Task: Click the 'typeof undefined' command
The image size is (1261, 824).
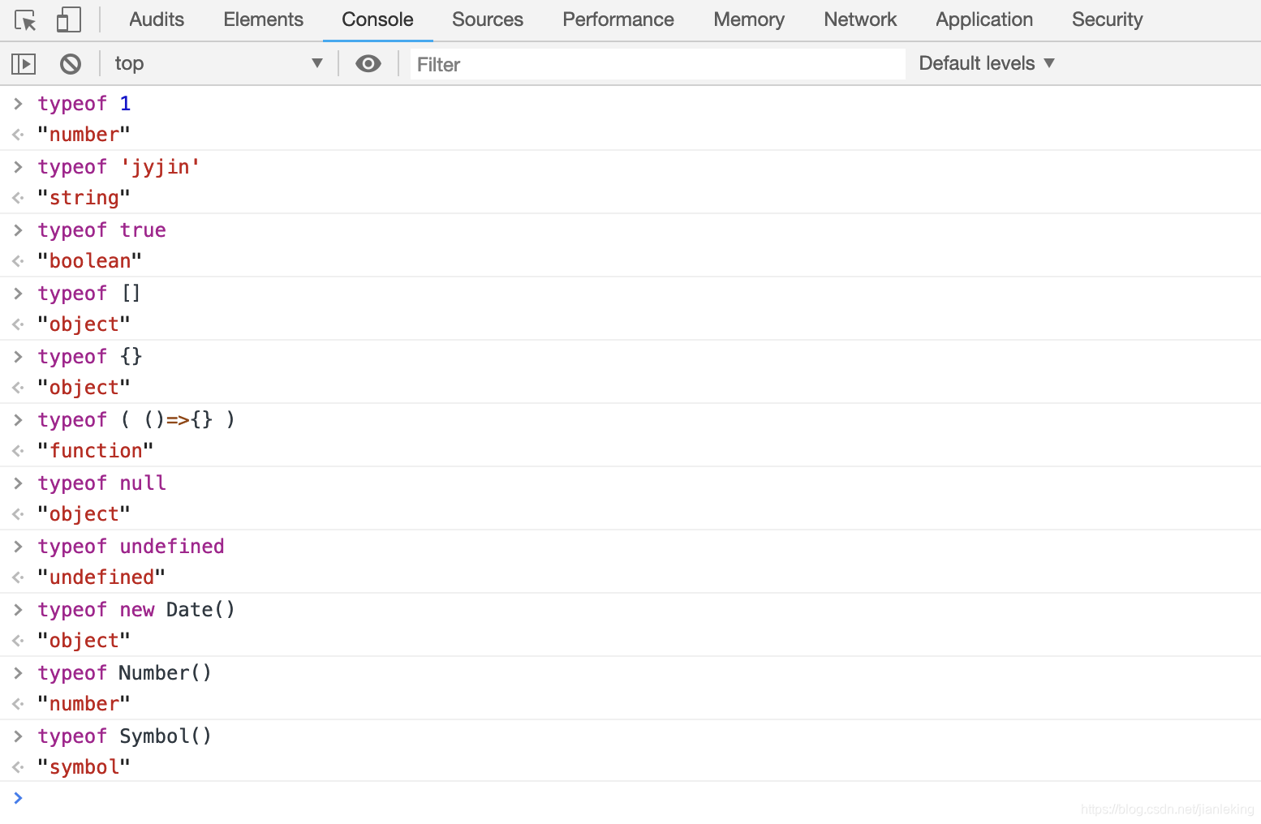Action: coord(131,547)
